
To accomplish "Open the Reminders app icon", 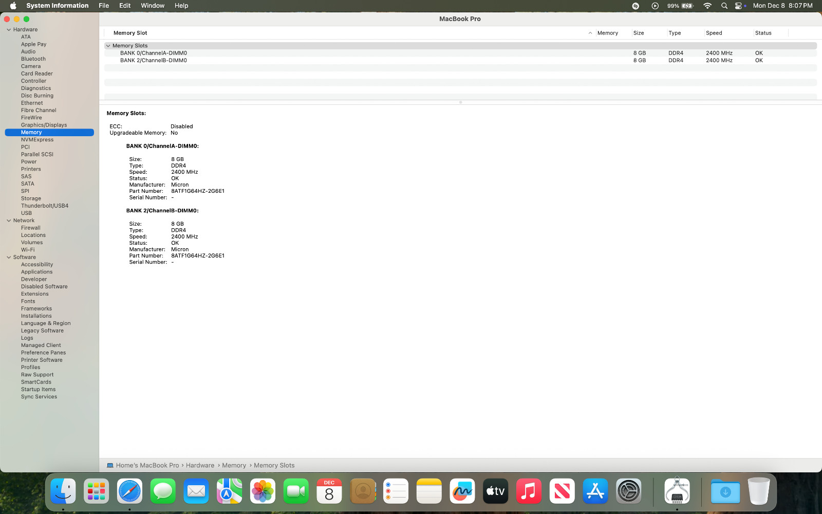I will 396,491.
